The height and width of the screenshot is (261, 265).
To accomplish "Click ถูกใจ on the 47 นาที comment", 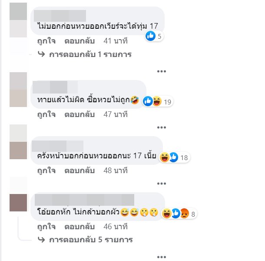I will coord(46,114).
